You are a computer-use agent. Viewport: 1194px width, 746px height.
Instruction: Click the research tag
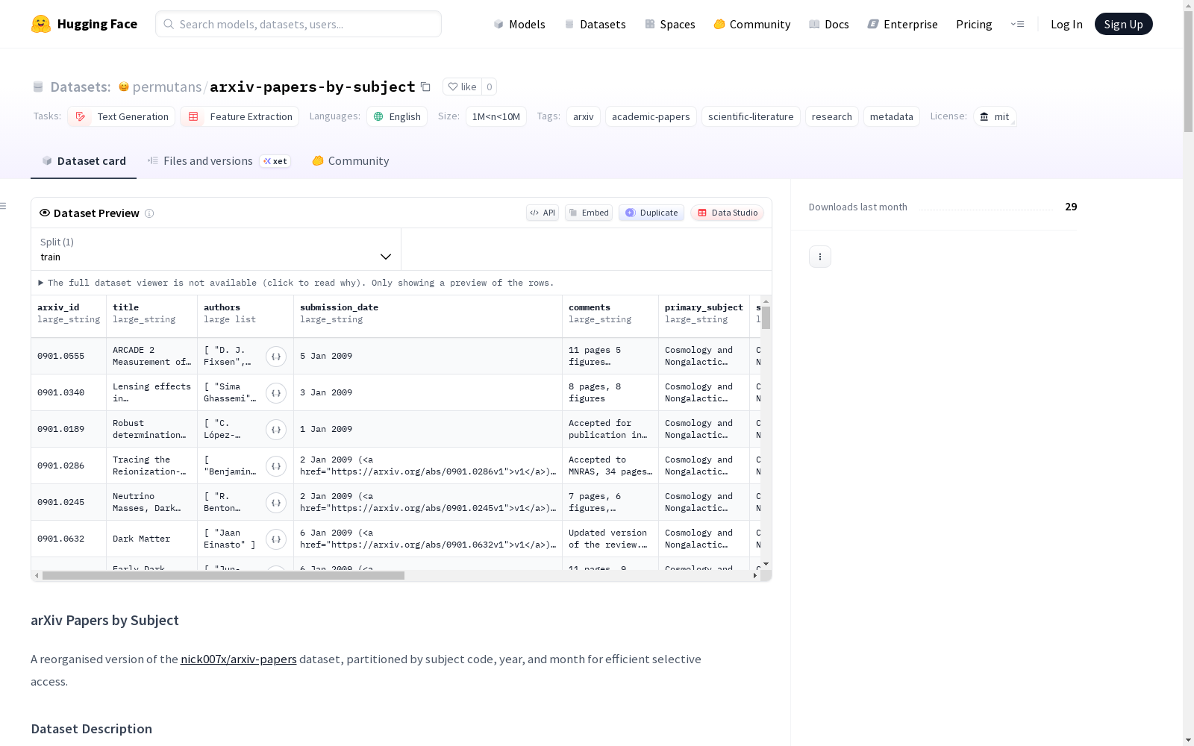click(832, 116)
